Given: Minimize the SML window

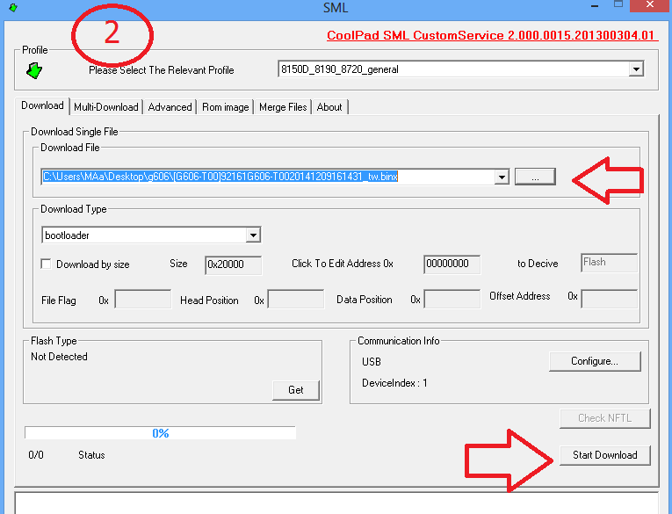Looking at the screenshot, I should pyautogui.click(x=595, y=5).
